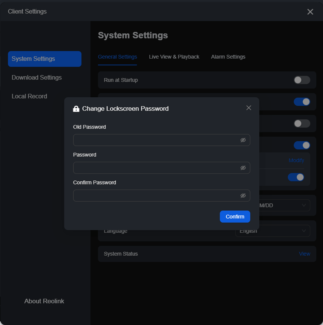Click the Old Password label
The width and height of the screenshot is (323, 325).
(x=90, y=127)
